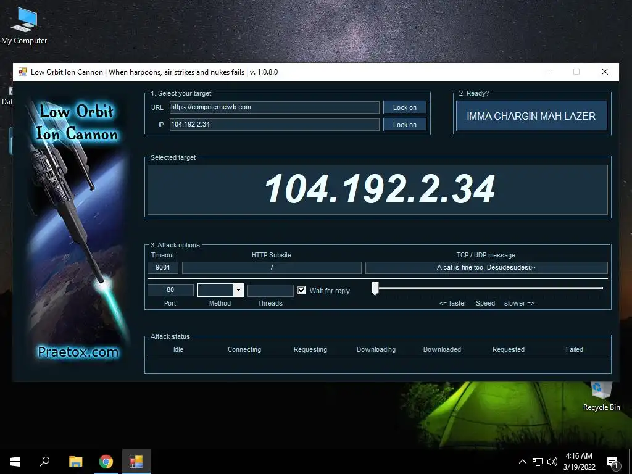Close the Low Orbit Ion Cannon window
Screen dimensions: 632x474
(605, 72)
